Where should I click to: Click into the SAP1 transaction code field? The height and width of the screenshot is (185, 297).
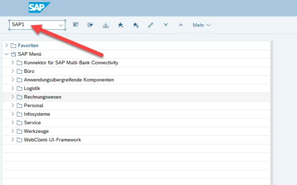pyautogui.click(x=32, y=25)
